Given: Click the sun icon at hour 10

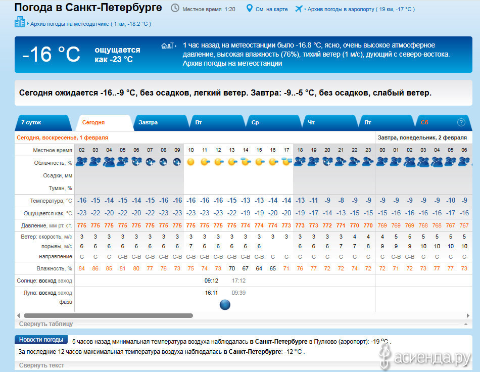Looking at the screenshot, I should [190, 162].
